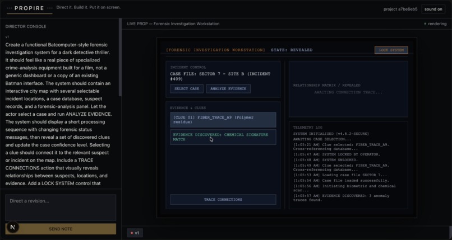Select clue 01 FIBER_TRACE_A9
The height and width of the screenshot is (240, 452).
tap(223, 120)
